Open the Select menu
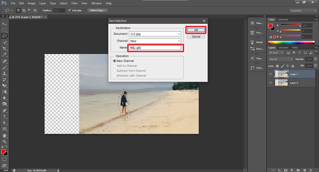The image size is (319, 172). [x=63, y=3]
